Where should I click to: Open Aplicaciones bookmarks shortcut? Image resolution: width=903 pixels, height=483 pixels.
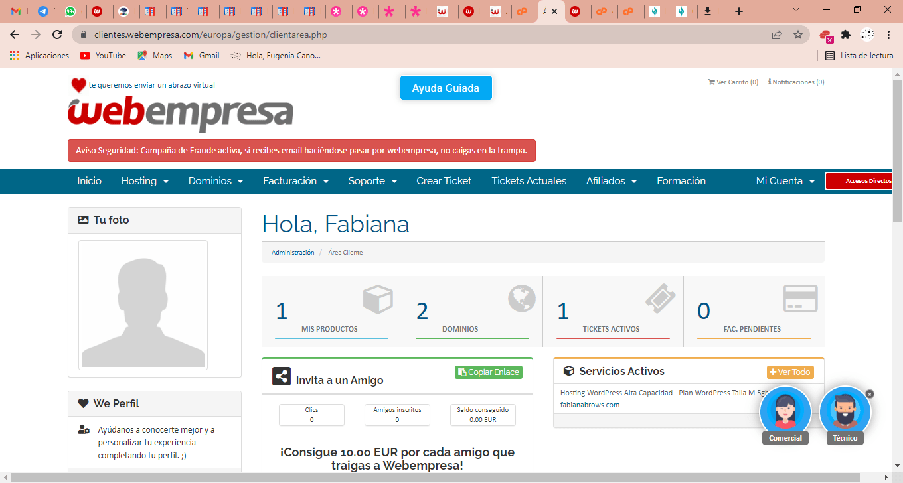coord(39,56)
